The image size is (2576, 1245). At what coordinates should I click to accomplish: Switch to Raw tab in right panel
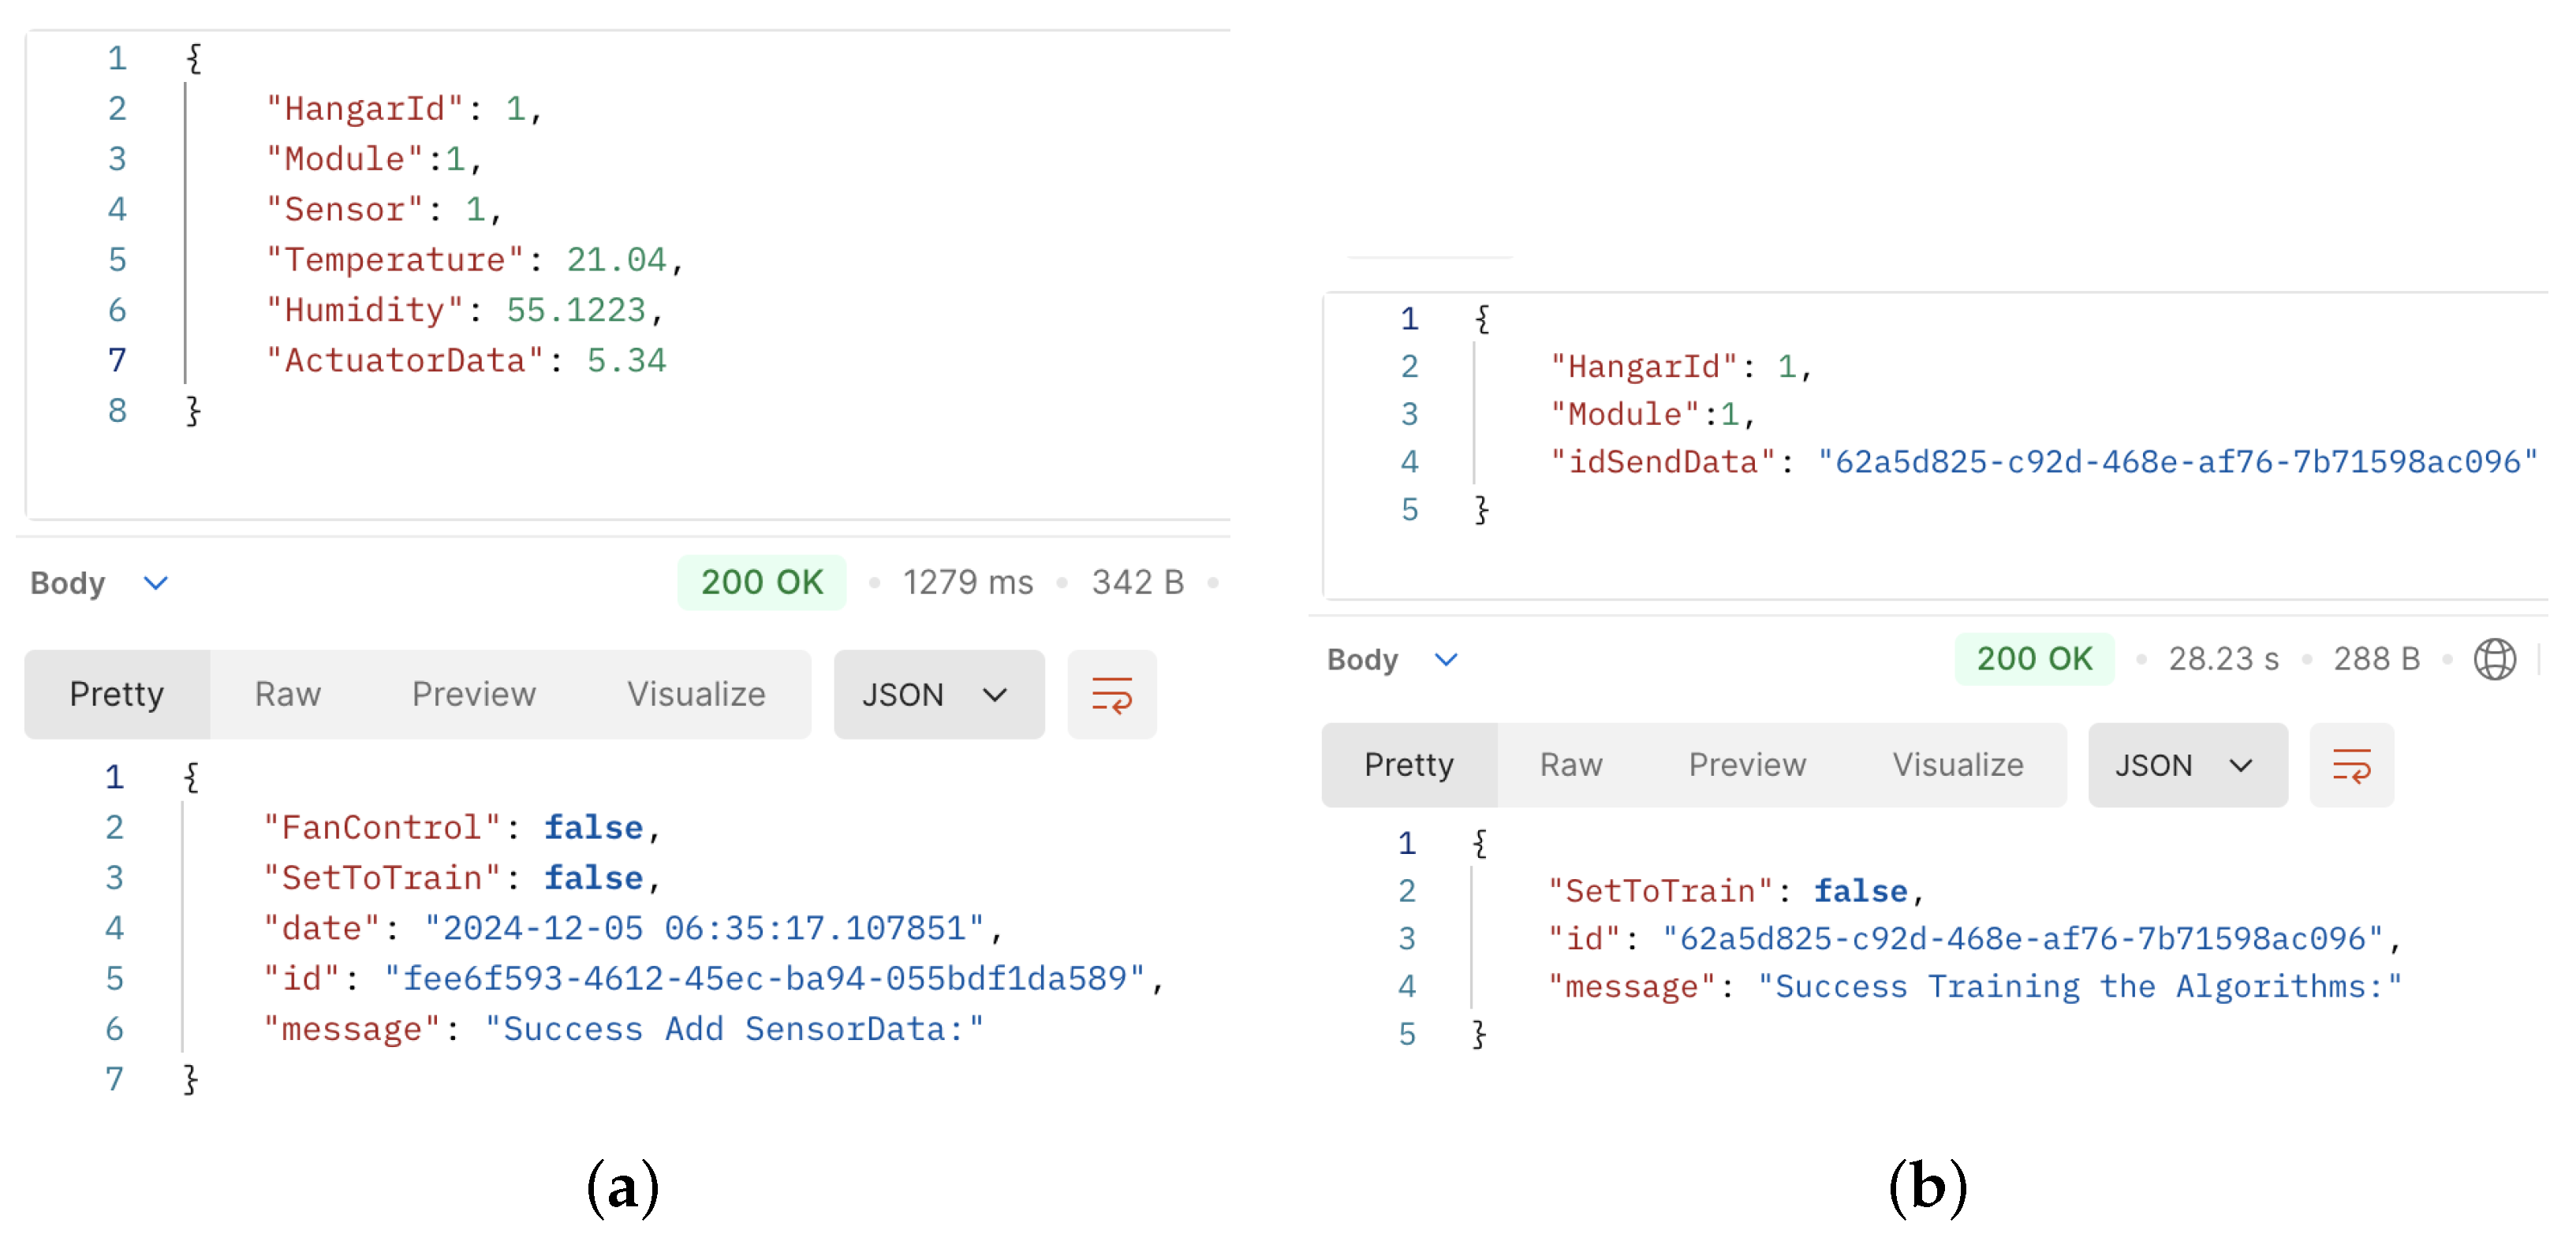click(x=1570, y=765)
